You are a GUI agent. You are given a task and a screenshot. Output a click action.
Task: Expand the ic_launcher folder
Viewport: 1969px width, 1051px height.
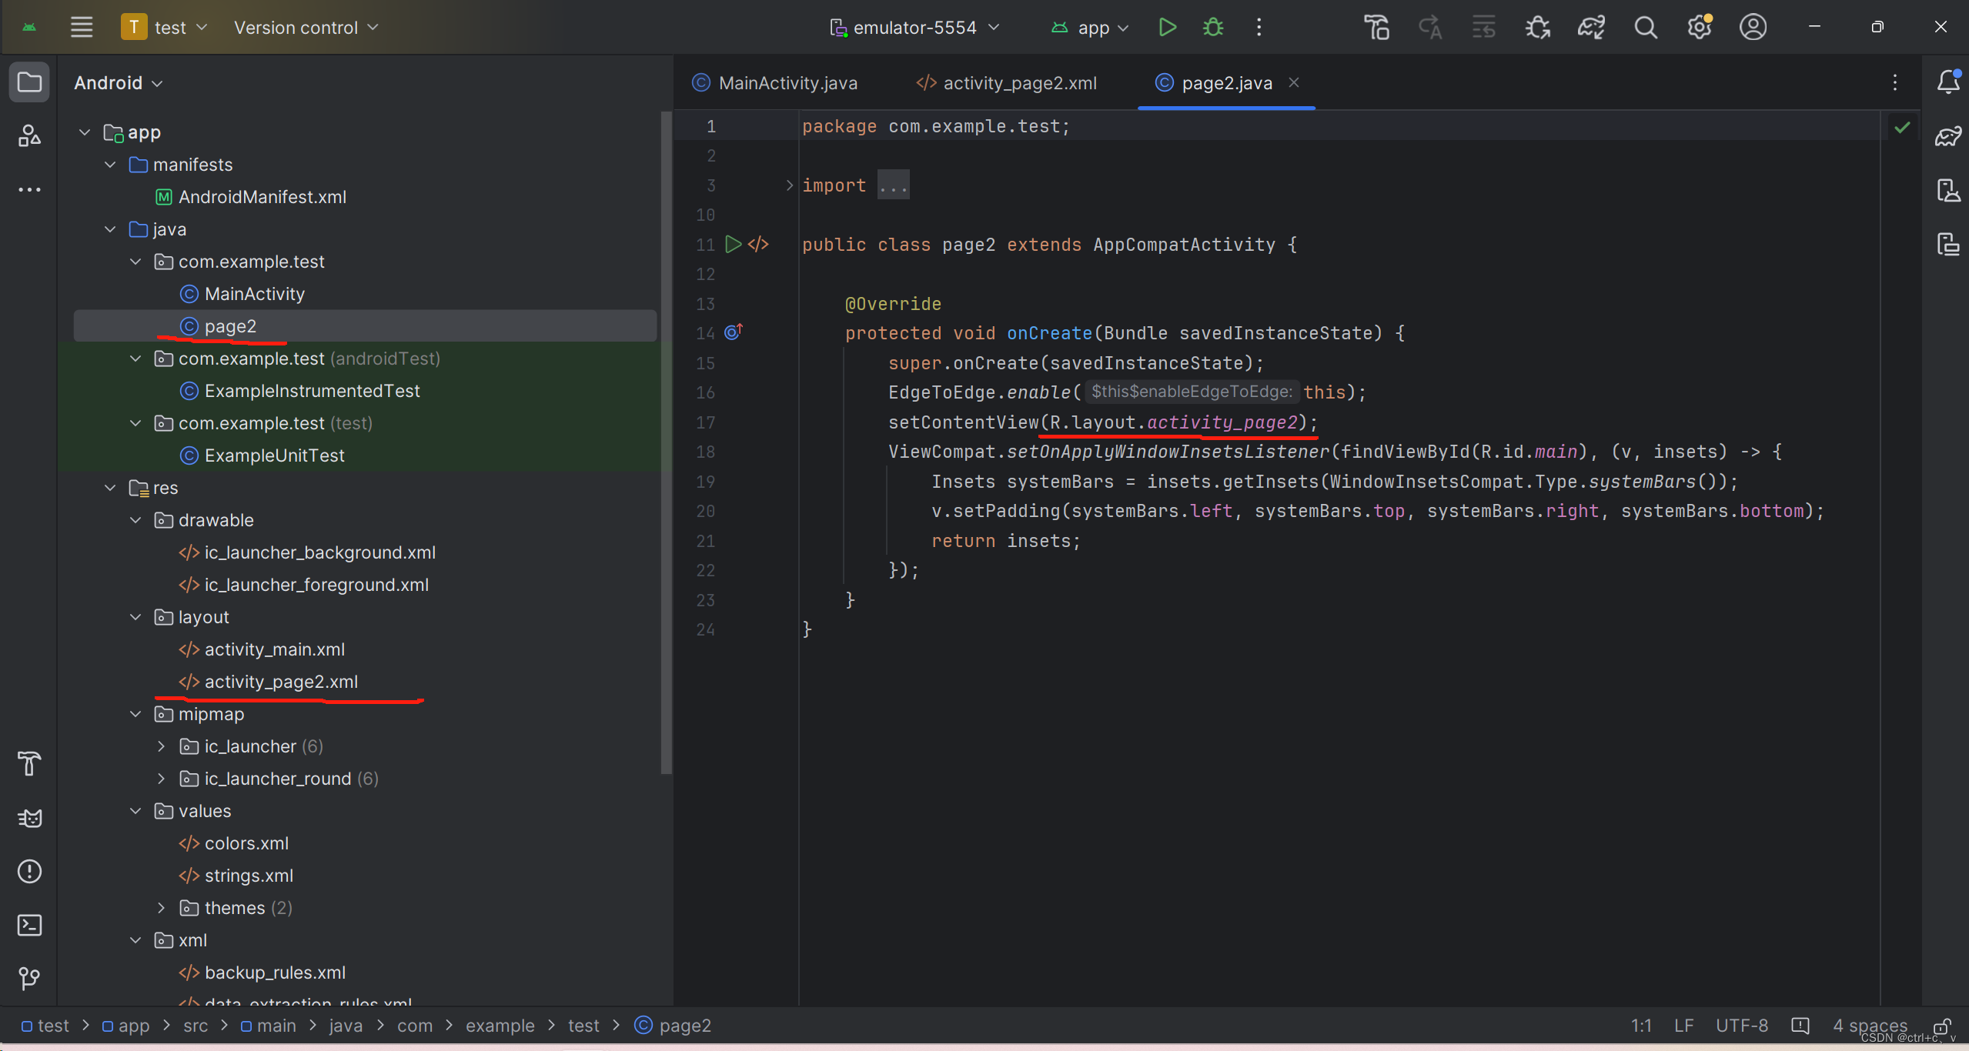[x=161, y=746]
